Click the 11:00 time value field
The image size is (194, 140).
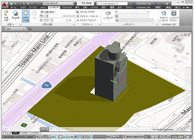pyautogui.click(x=68, y=20)
